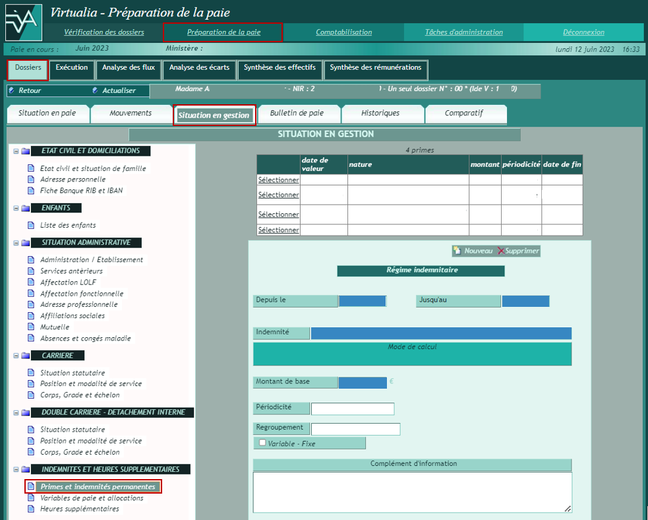This screenshot has height=520, width=648.
Task: Click the Nouveau icon button
Action: coord(457,251)
